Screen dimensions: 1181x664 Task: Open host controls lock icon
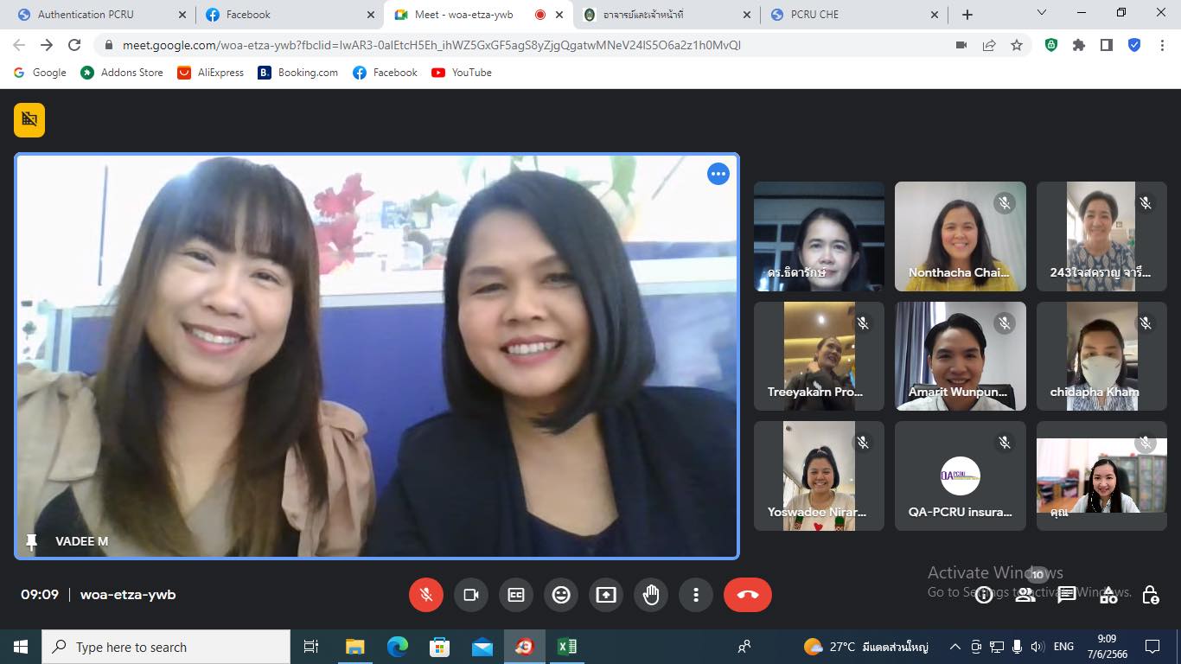[x=1150, y=595]
